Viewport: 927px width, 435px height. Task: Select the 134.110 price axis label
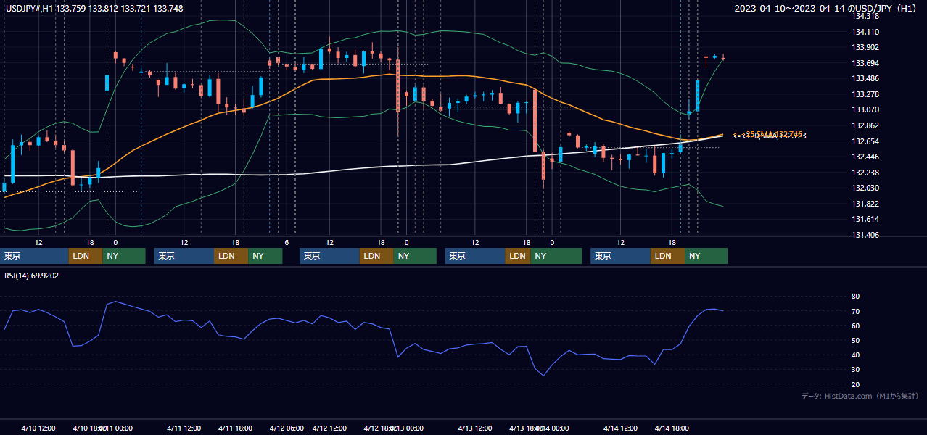866,32
